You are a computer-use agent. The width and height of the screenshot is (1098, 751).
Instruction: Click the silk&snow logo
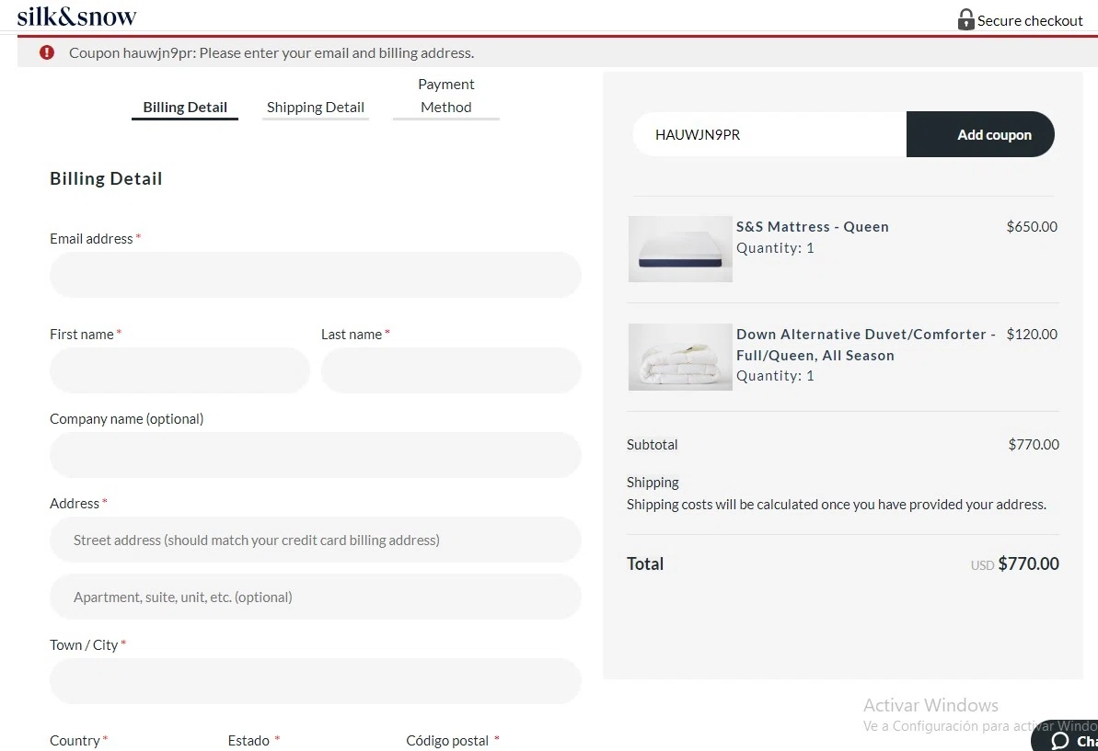point(76,16)
